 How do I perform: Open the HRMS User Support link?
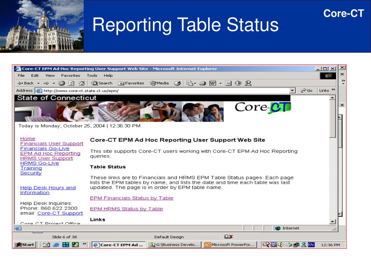tap(46, 159)
